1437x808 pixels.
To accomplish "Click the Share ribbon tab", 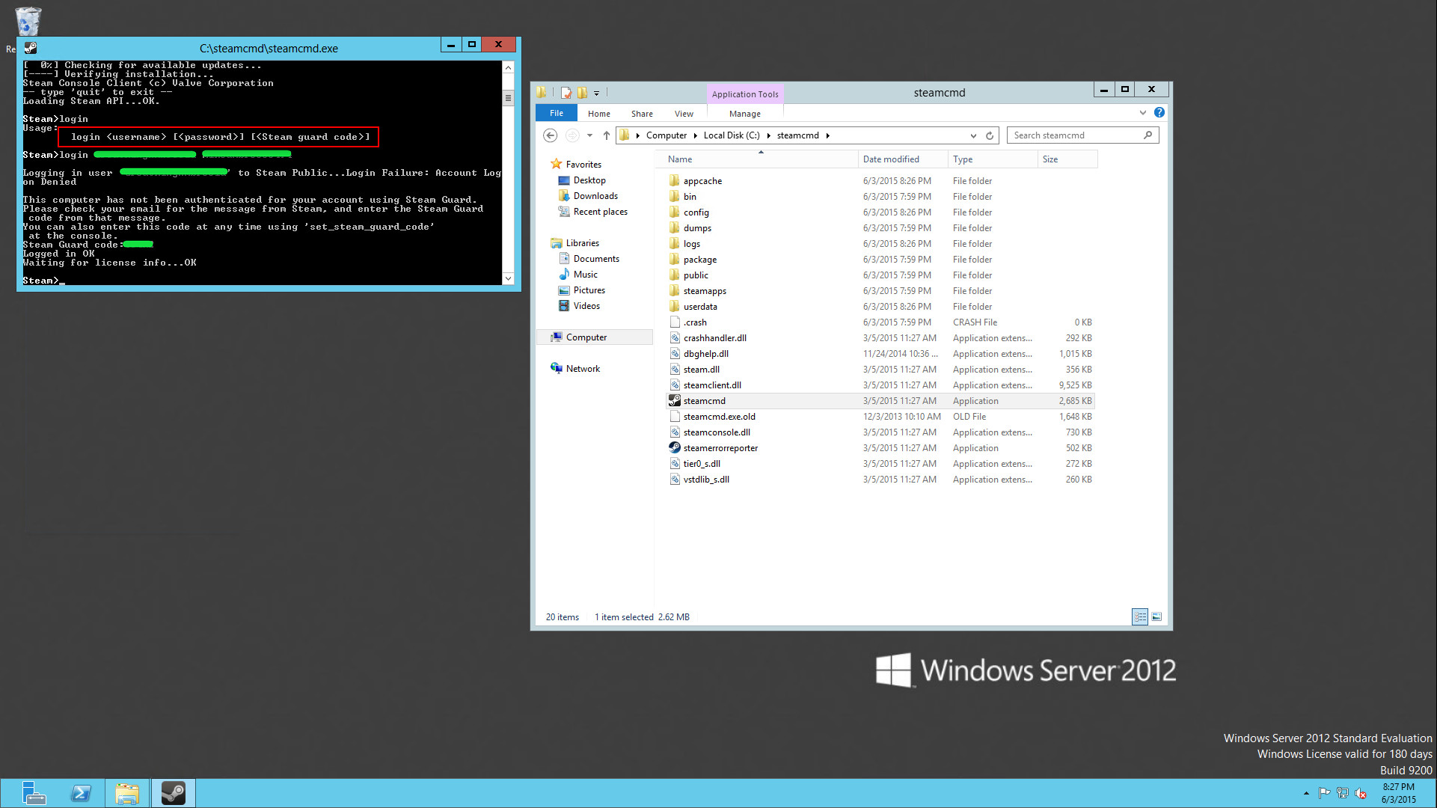I will (640, 114).
